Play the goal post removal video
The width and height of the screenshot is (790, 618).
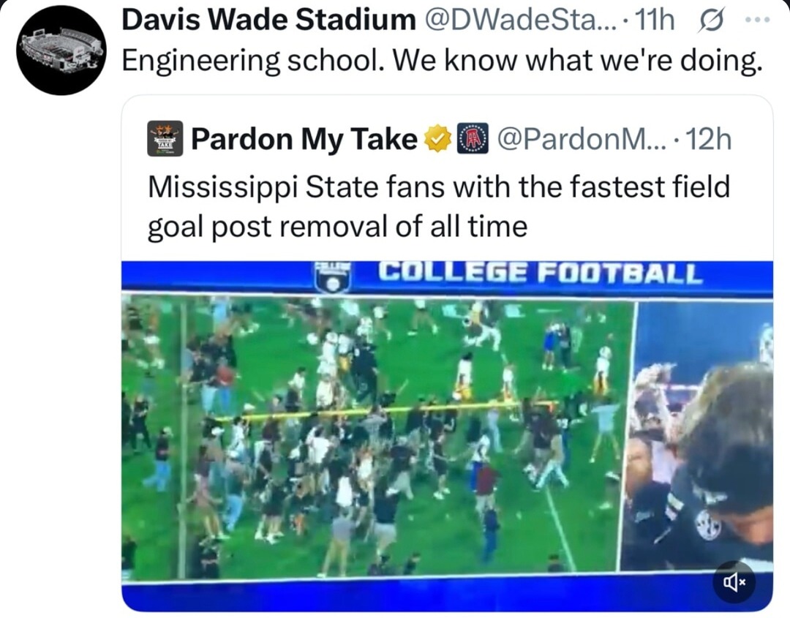[447, 436]
